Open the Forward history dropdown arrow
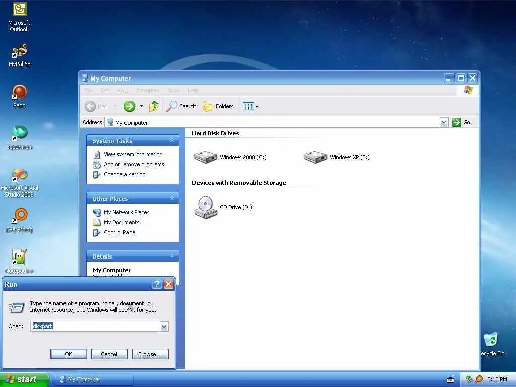Screen dimensions: 516x387 [x=141, y=106]
